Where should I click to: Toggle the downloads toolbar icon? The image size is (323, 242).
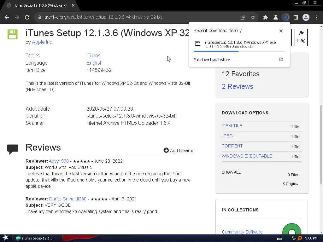point(286,18)
